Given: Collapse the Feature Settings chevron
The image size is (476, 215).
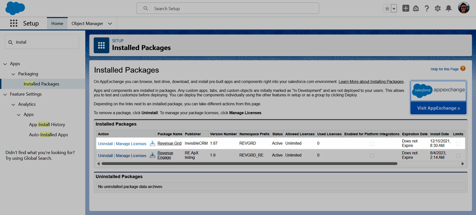Looking at the screenshot, I should pyautogui.click(x=5, y=94).
